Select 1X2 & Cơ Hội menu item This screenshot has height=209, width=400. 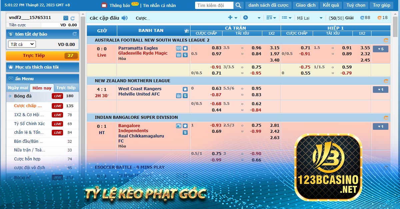tap(29, 115)
